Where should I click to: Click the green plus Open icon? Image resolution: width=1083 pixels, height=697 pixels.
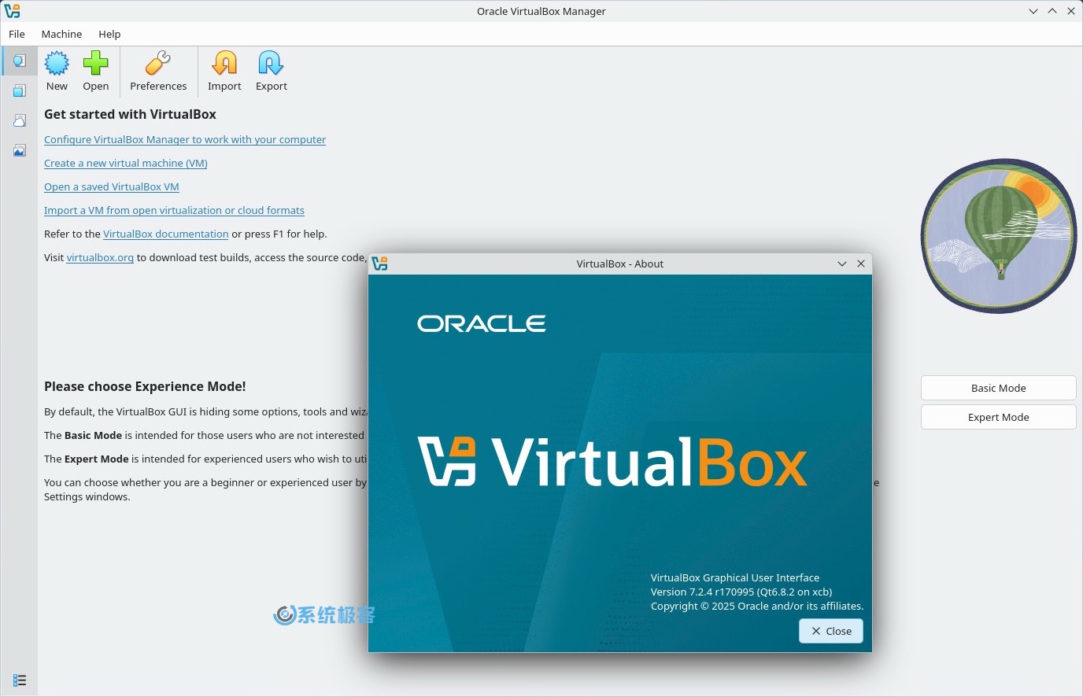[96, 64]
